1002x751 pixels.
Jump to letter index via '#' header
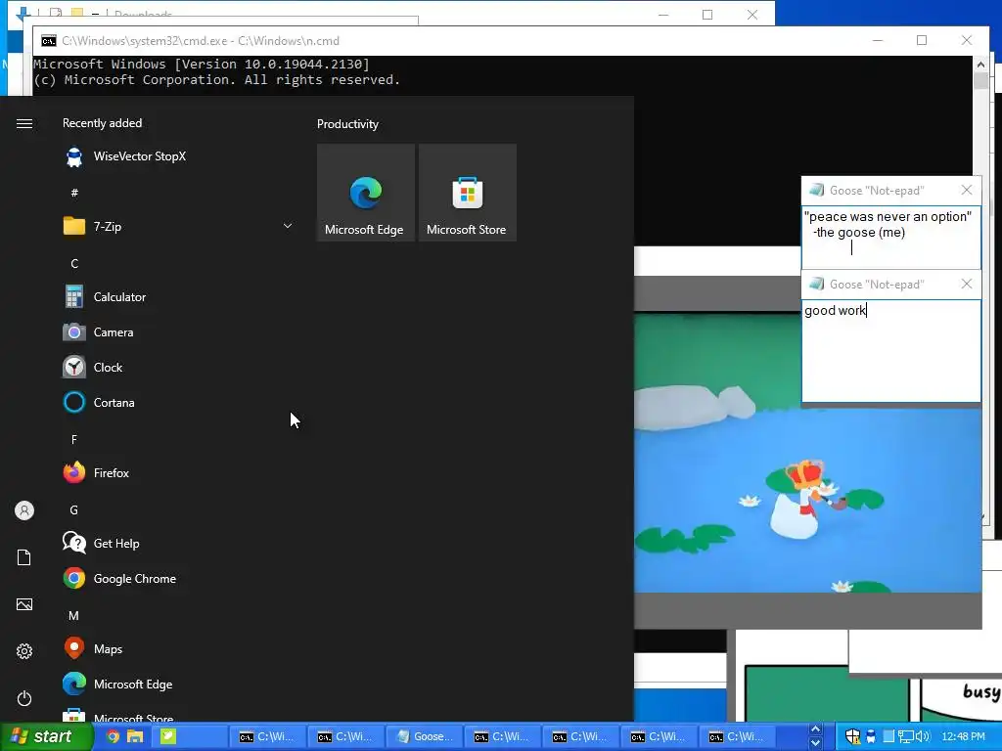click(x=74, y=193)
